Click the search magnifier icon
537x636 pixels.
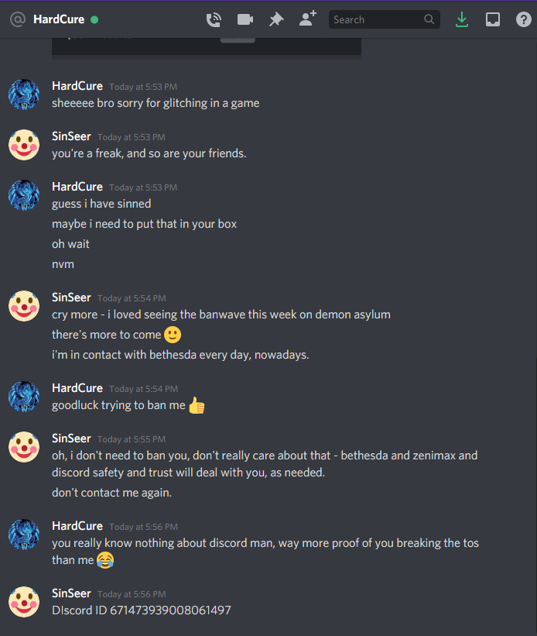[429, 19]
